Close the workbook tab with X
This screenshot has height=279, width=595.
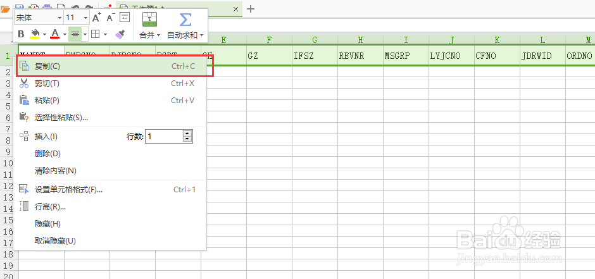coord(235,9)
